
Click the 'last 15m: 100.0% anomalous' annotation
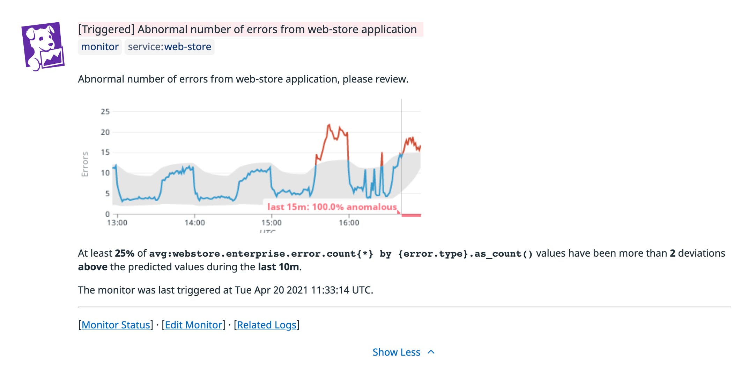(x=332, y=207)
